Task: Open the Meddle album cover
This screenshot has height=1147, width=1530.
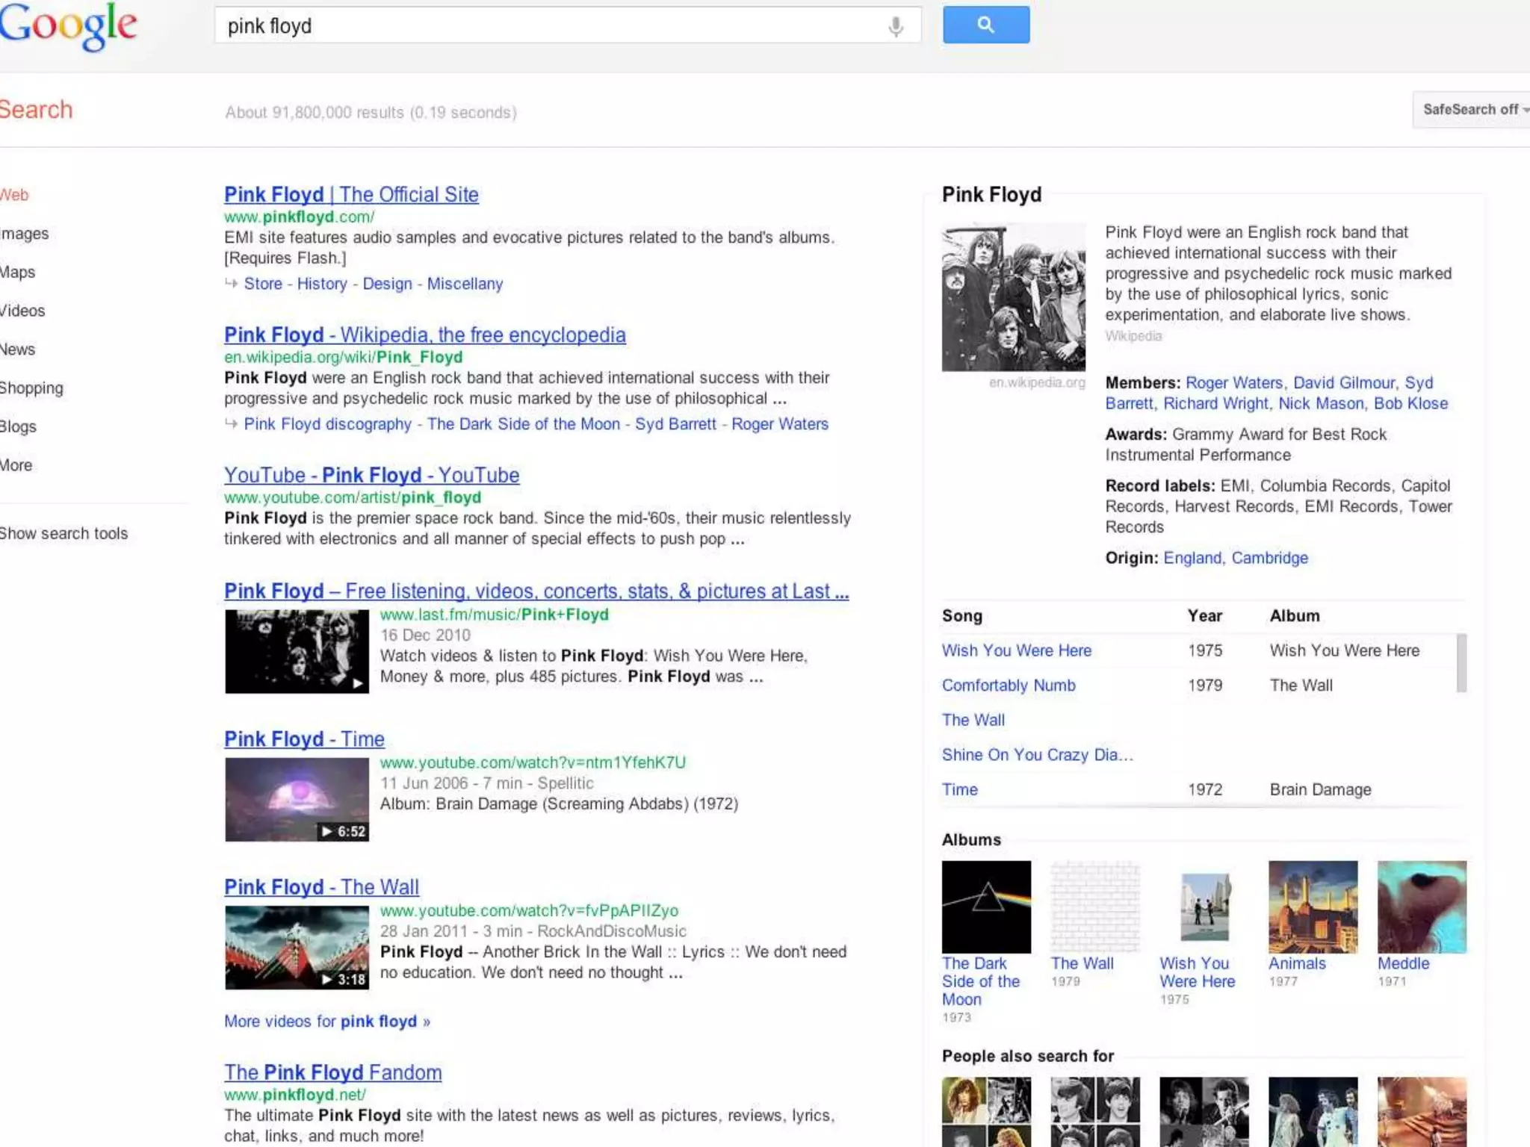Action: [1422, 907]
